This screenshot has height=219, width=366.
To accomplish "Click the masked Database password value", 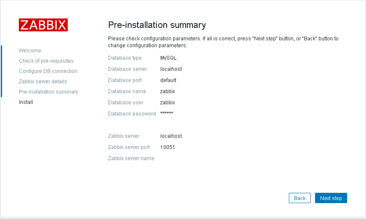I will click(167, 113).
